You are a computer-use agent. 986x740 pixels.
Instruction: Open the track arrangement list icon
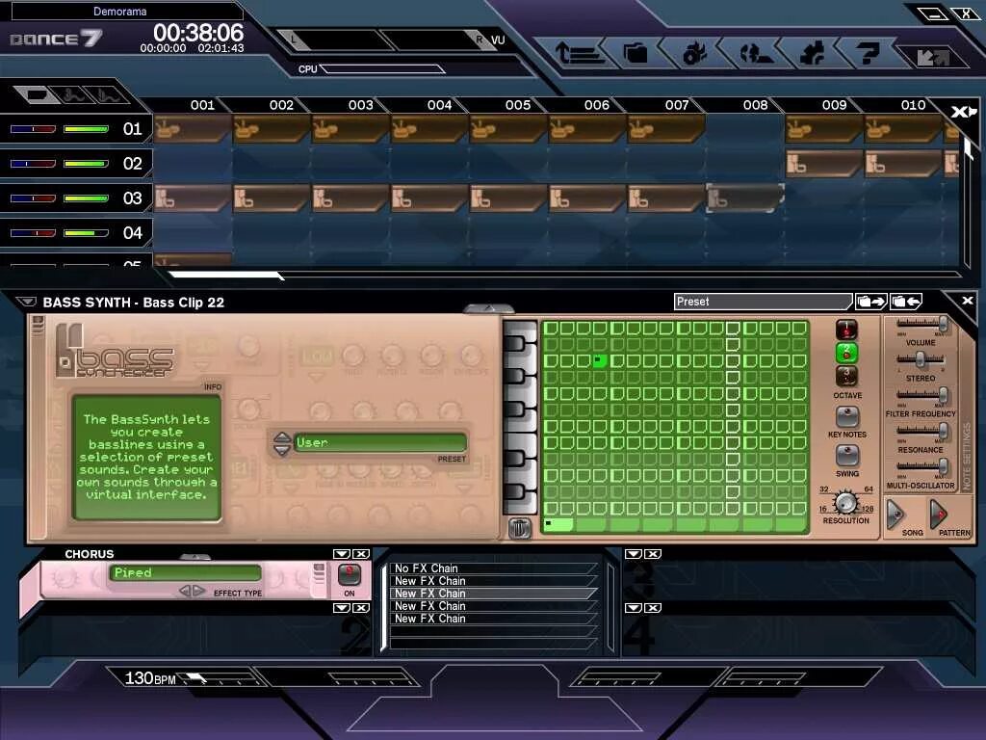pos(579,54)
